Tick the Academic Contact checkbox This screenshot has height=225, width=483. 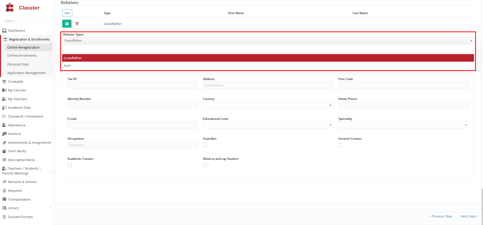click(70, 165)
